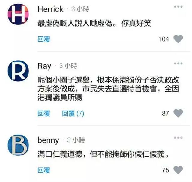Reply to benny's comment
This screenshot has height=182, width=192.
point(44,170)
